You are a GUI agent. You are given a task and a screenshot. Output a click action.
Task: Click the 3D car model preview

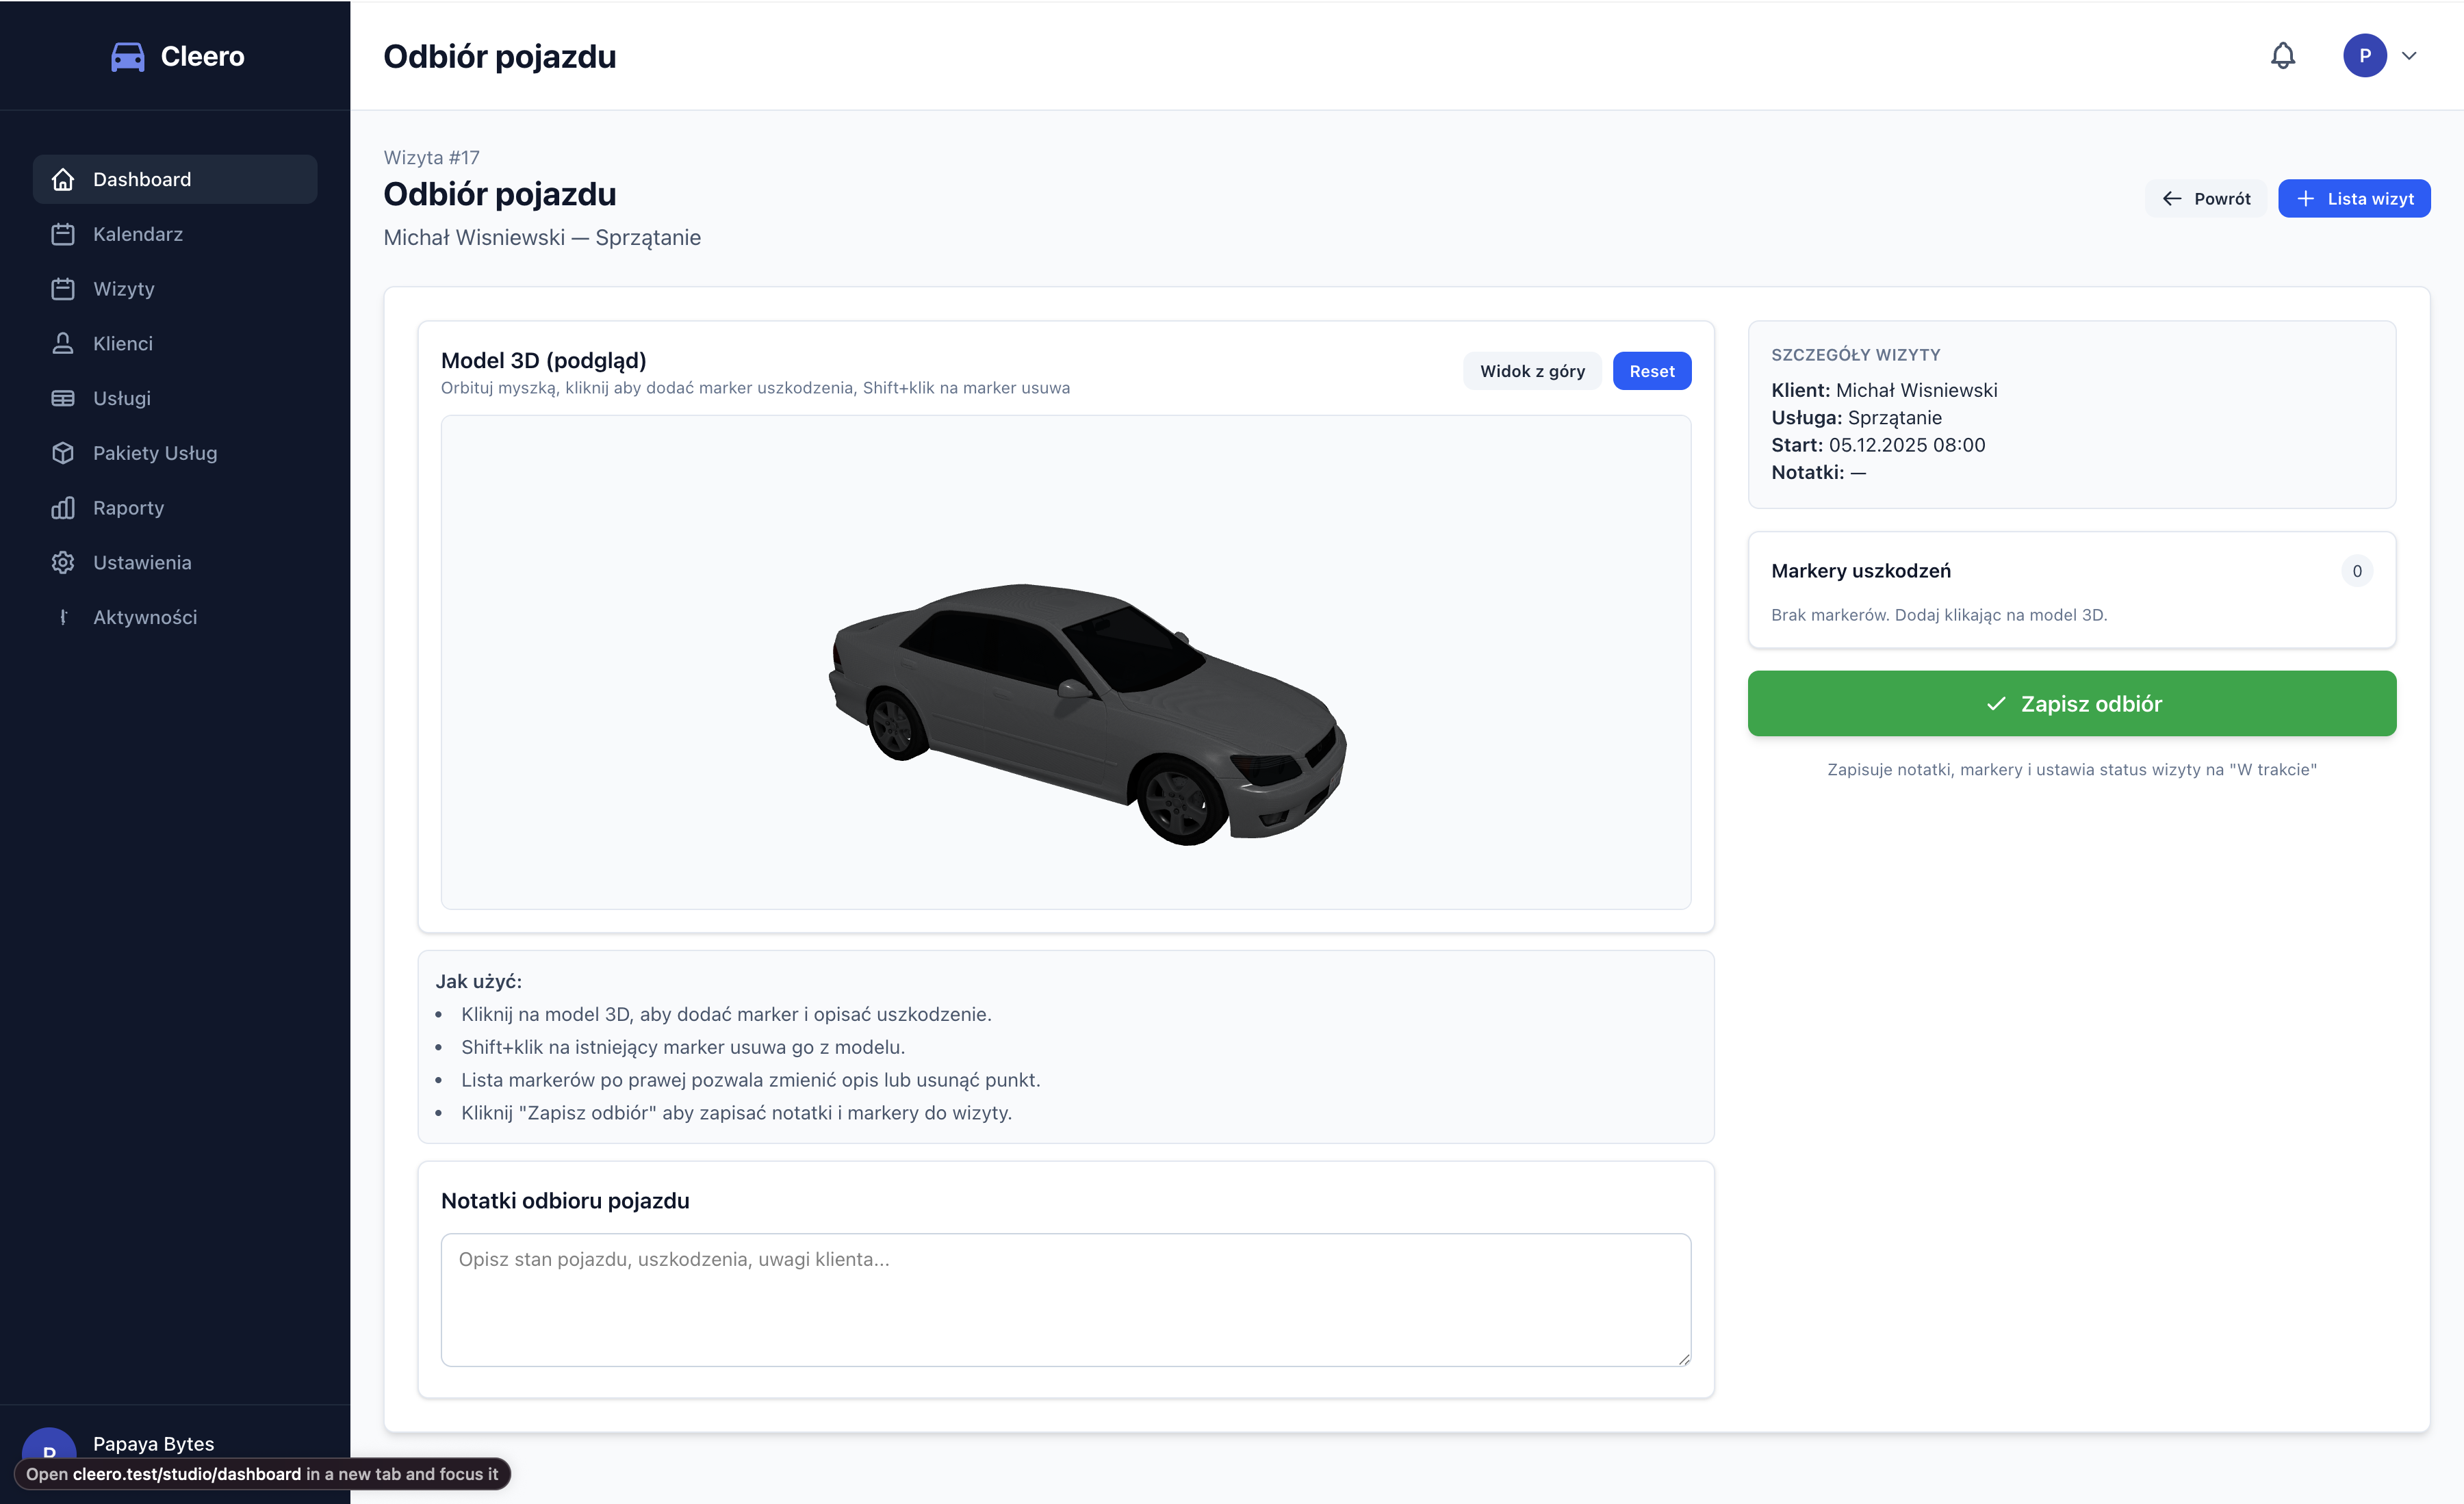pyautogui.click(x=1087, y=710)
